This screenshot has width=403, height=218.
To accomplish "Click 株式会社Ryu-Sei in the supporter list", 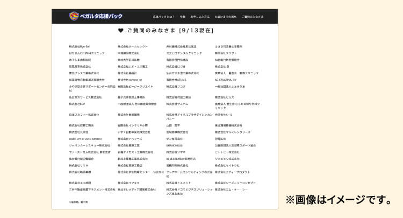I will click(x=80, y=47).
